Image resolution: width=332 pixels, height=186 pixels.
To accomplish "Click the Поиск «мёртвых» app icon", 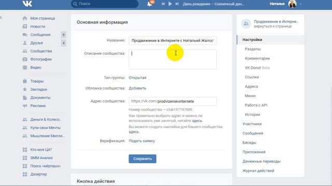I will tap(25, 166).
